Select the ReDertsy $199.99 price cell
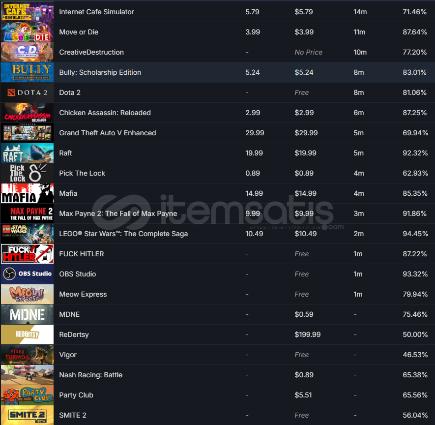The width and height of the screenshot is (435, 425). coord(307,334)
